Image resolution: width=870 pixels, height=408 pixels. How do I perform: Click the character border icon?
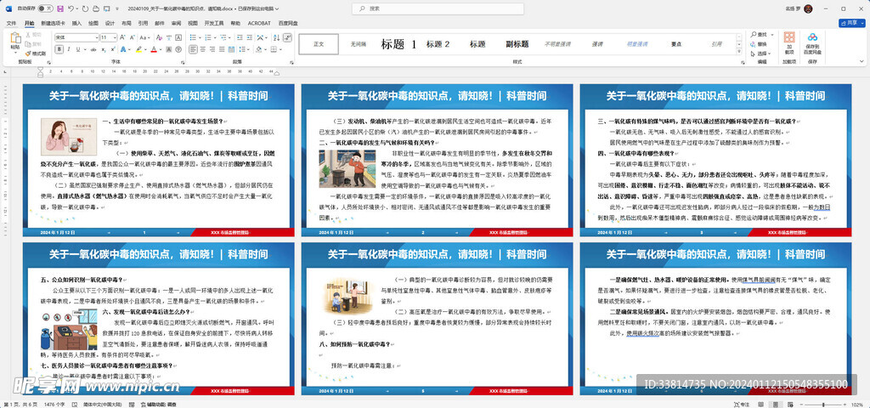178,37
